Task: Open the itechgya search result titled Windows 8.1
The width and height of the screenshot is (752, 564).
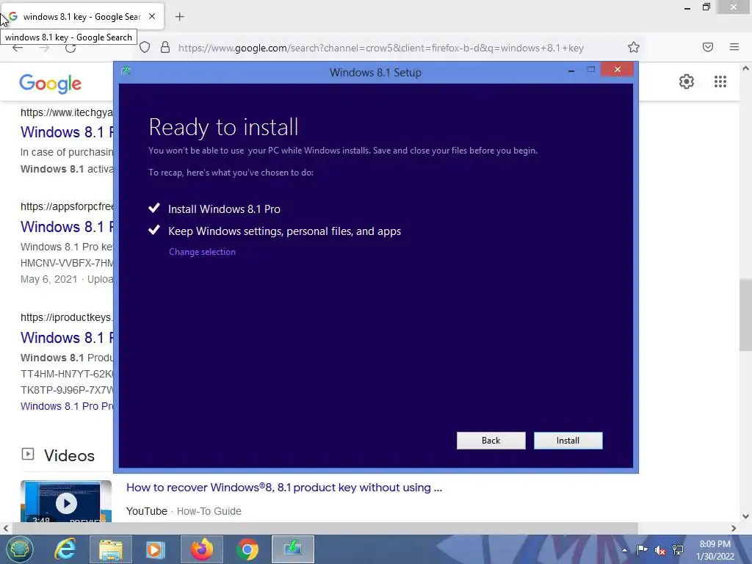Action: (x=67, y=132)
